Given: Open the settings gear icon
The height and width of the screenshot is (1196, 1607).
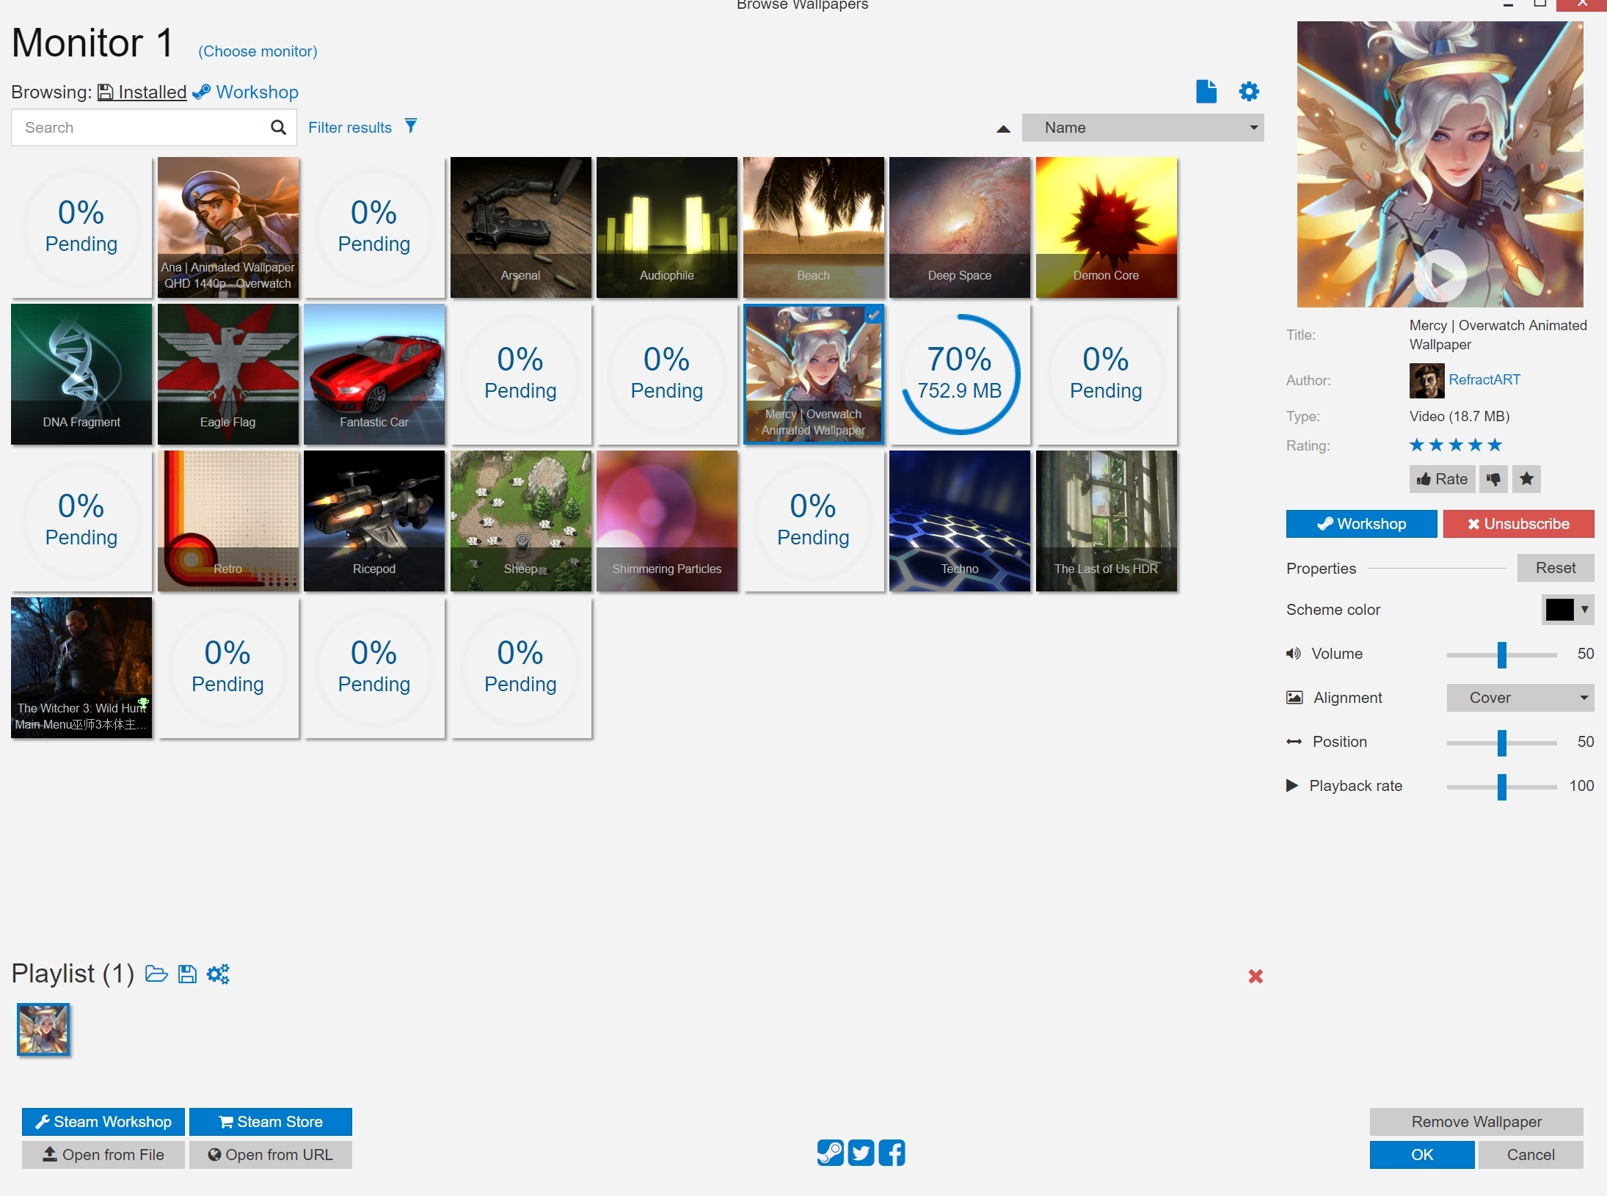Looking at the screenshot, I should [1249, 92].
